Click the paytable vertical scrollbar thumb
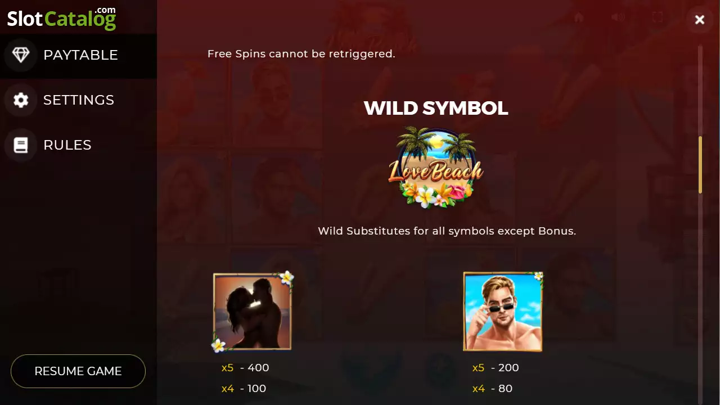The image size is (720, 405). (x=700, y=165)
